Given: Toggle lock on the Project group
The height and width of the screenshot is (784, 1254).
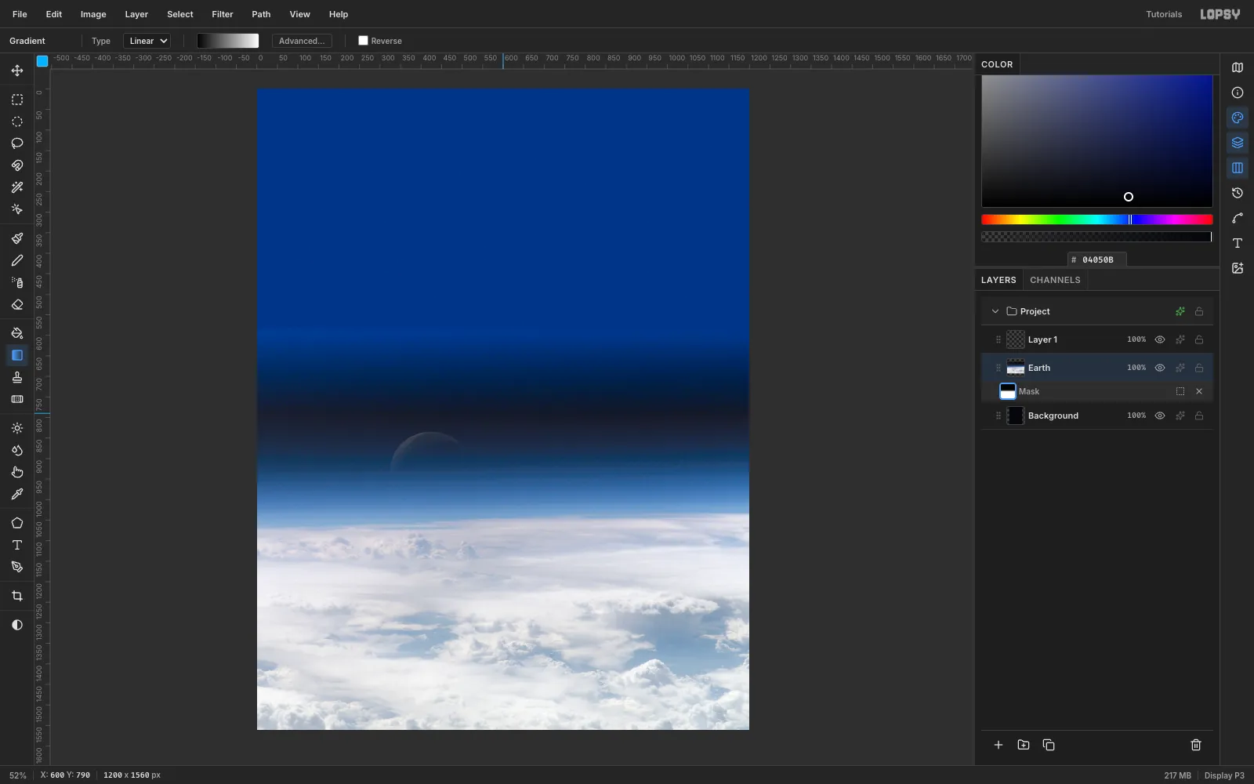Looking at the screenshot, I should click(1199, 311).
